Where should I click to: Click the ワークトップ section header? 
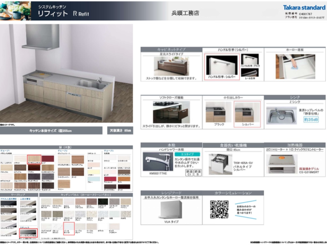pyautogui.click(x=19, y=195)
